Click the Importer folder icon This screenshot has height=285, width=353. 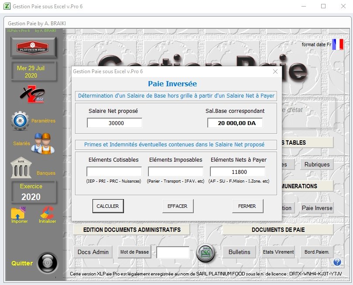tap(18, 213)
